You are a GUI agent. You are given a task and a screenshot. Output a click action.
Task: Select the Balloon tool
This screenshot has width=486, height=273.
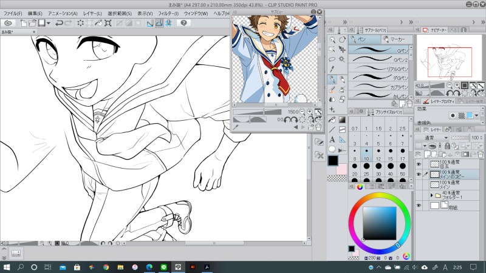point(332,149)
